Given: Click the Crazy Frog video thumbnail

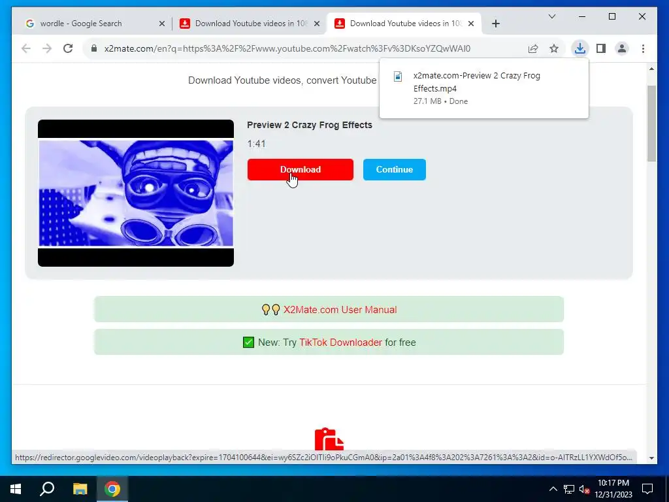Looking at the screenshot, I should tap(136, 193).
